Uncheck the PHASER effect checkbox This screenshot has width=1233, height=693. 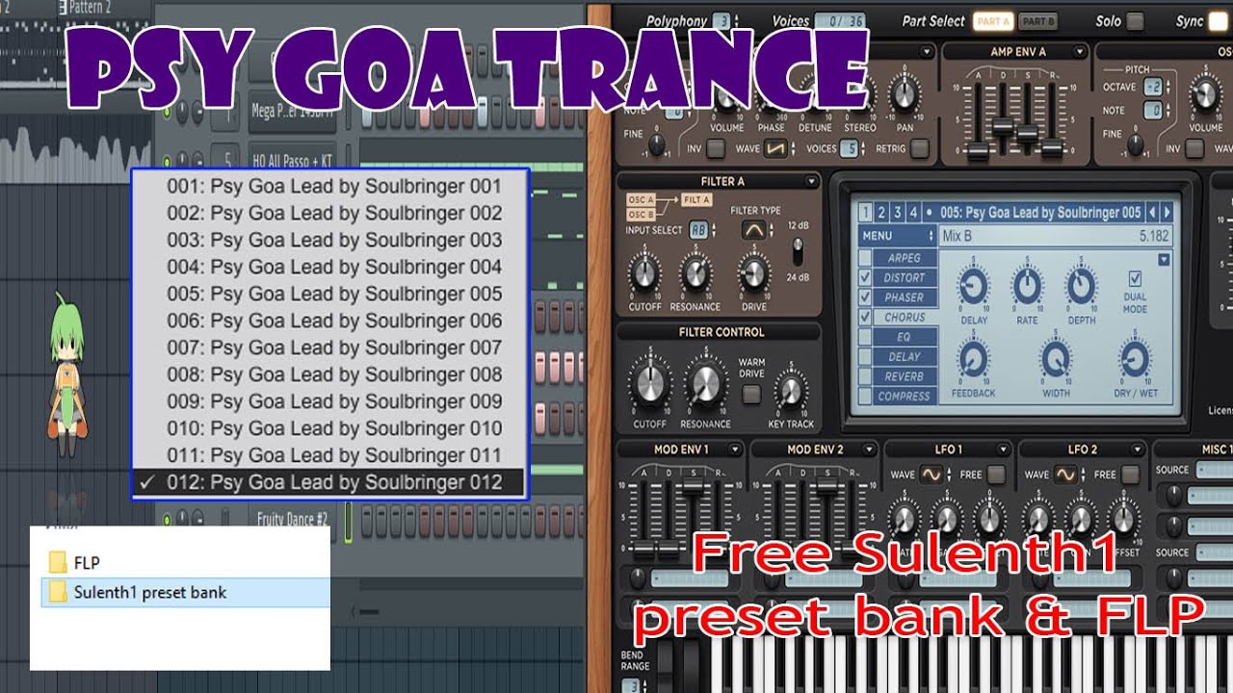[x=865, y=297]
